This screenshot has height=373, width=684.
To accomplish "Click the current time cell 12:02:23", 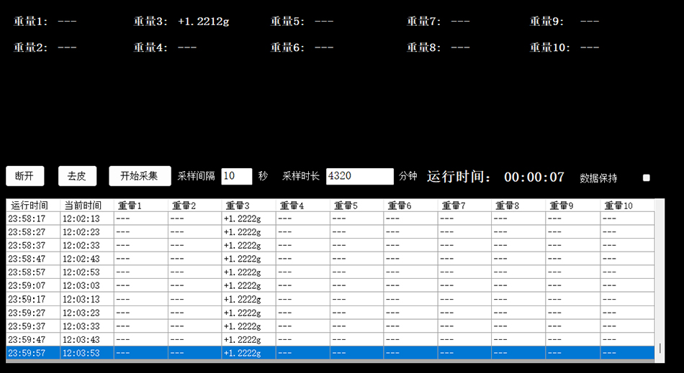I will [87, 232].
